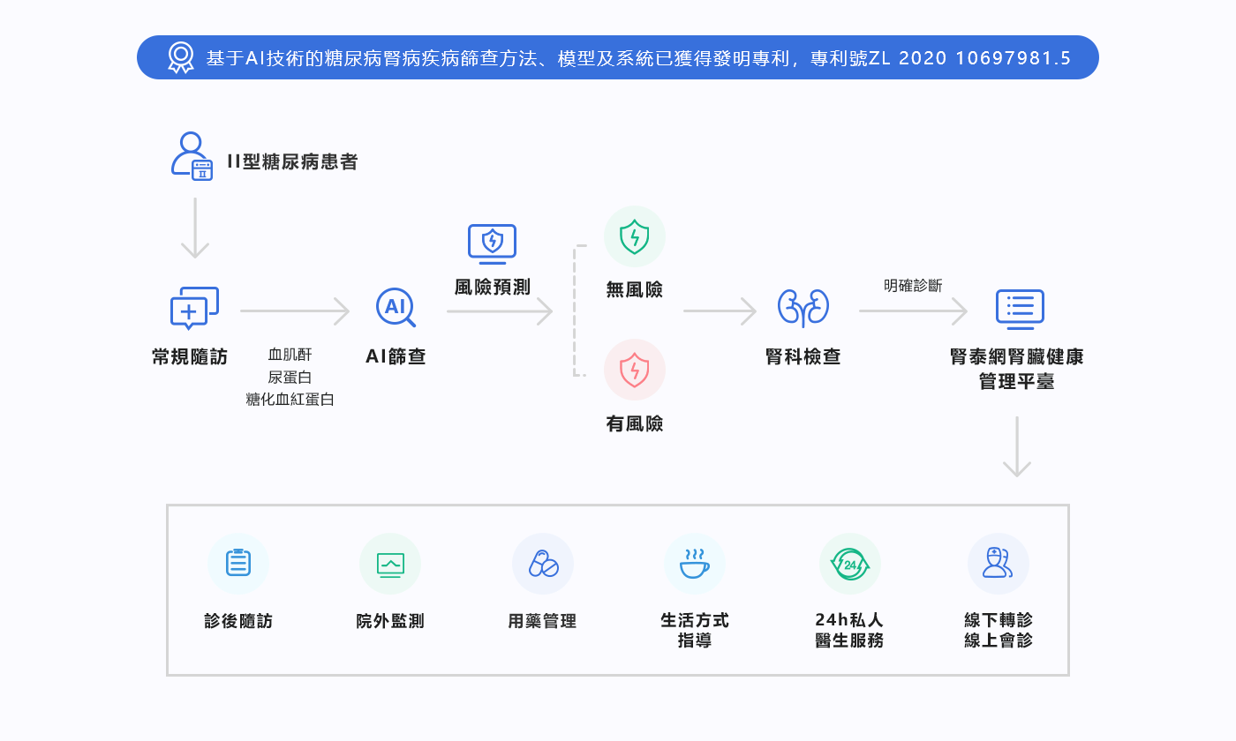Click the type II diabetes patient icon
The height and width of the screenshot is (741, 1236).
pyautogui.click(x=192, y=157)
